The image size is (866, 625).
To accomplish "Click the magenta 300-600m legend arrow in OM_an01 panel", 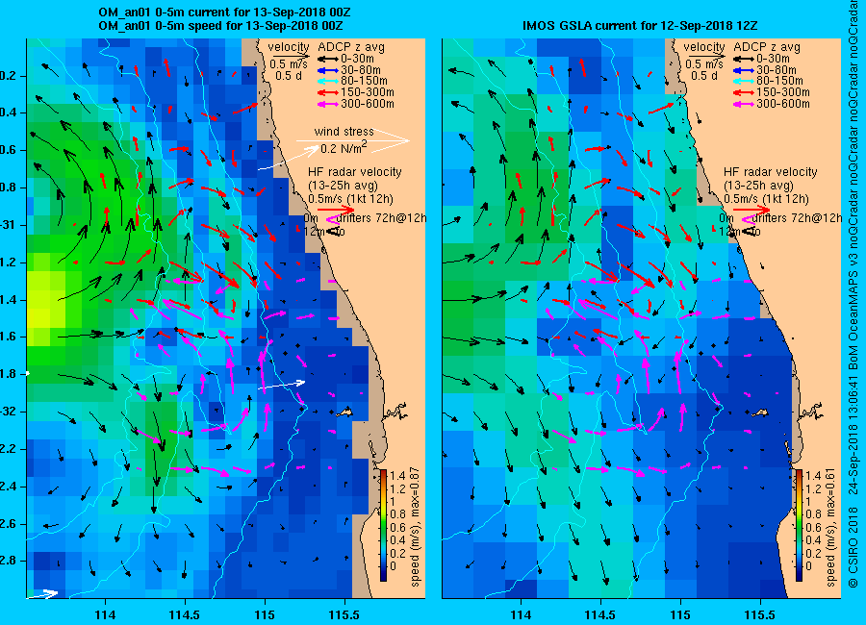I will (x=327, y=104).
